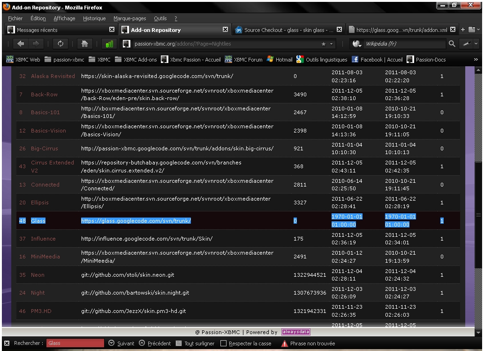This screenshot has width=484, height=351.
Task: Open the Hotmail bookmark
Action: (x=280, y=60)
